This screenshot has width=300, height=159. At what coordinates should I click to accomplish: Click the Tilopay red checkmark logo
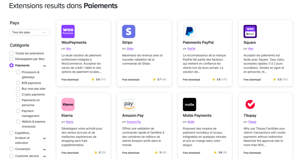(x=250, y=104)
